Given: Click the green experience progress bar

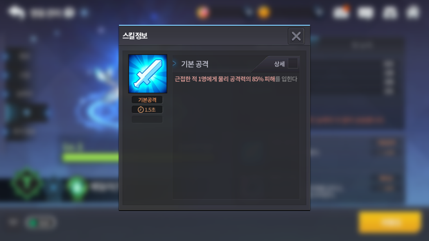Looking at the screenshot, I should coord(90,157).
